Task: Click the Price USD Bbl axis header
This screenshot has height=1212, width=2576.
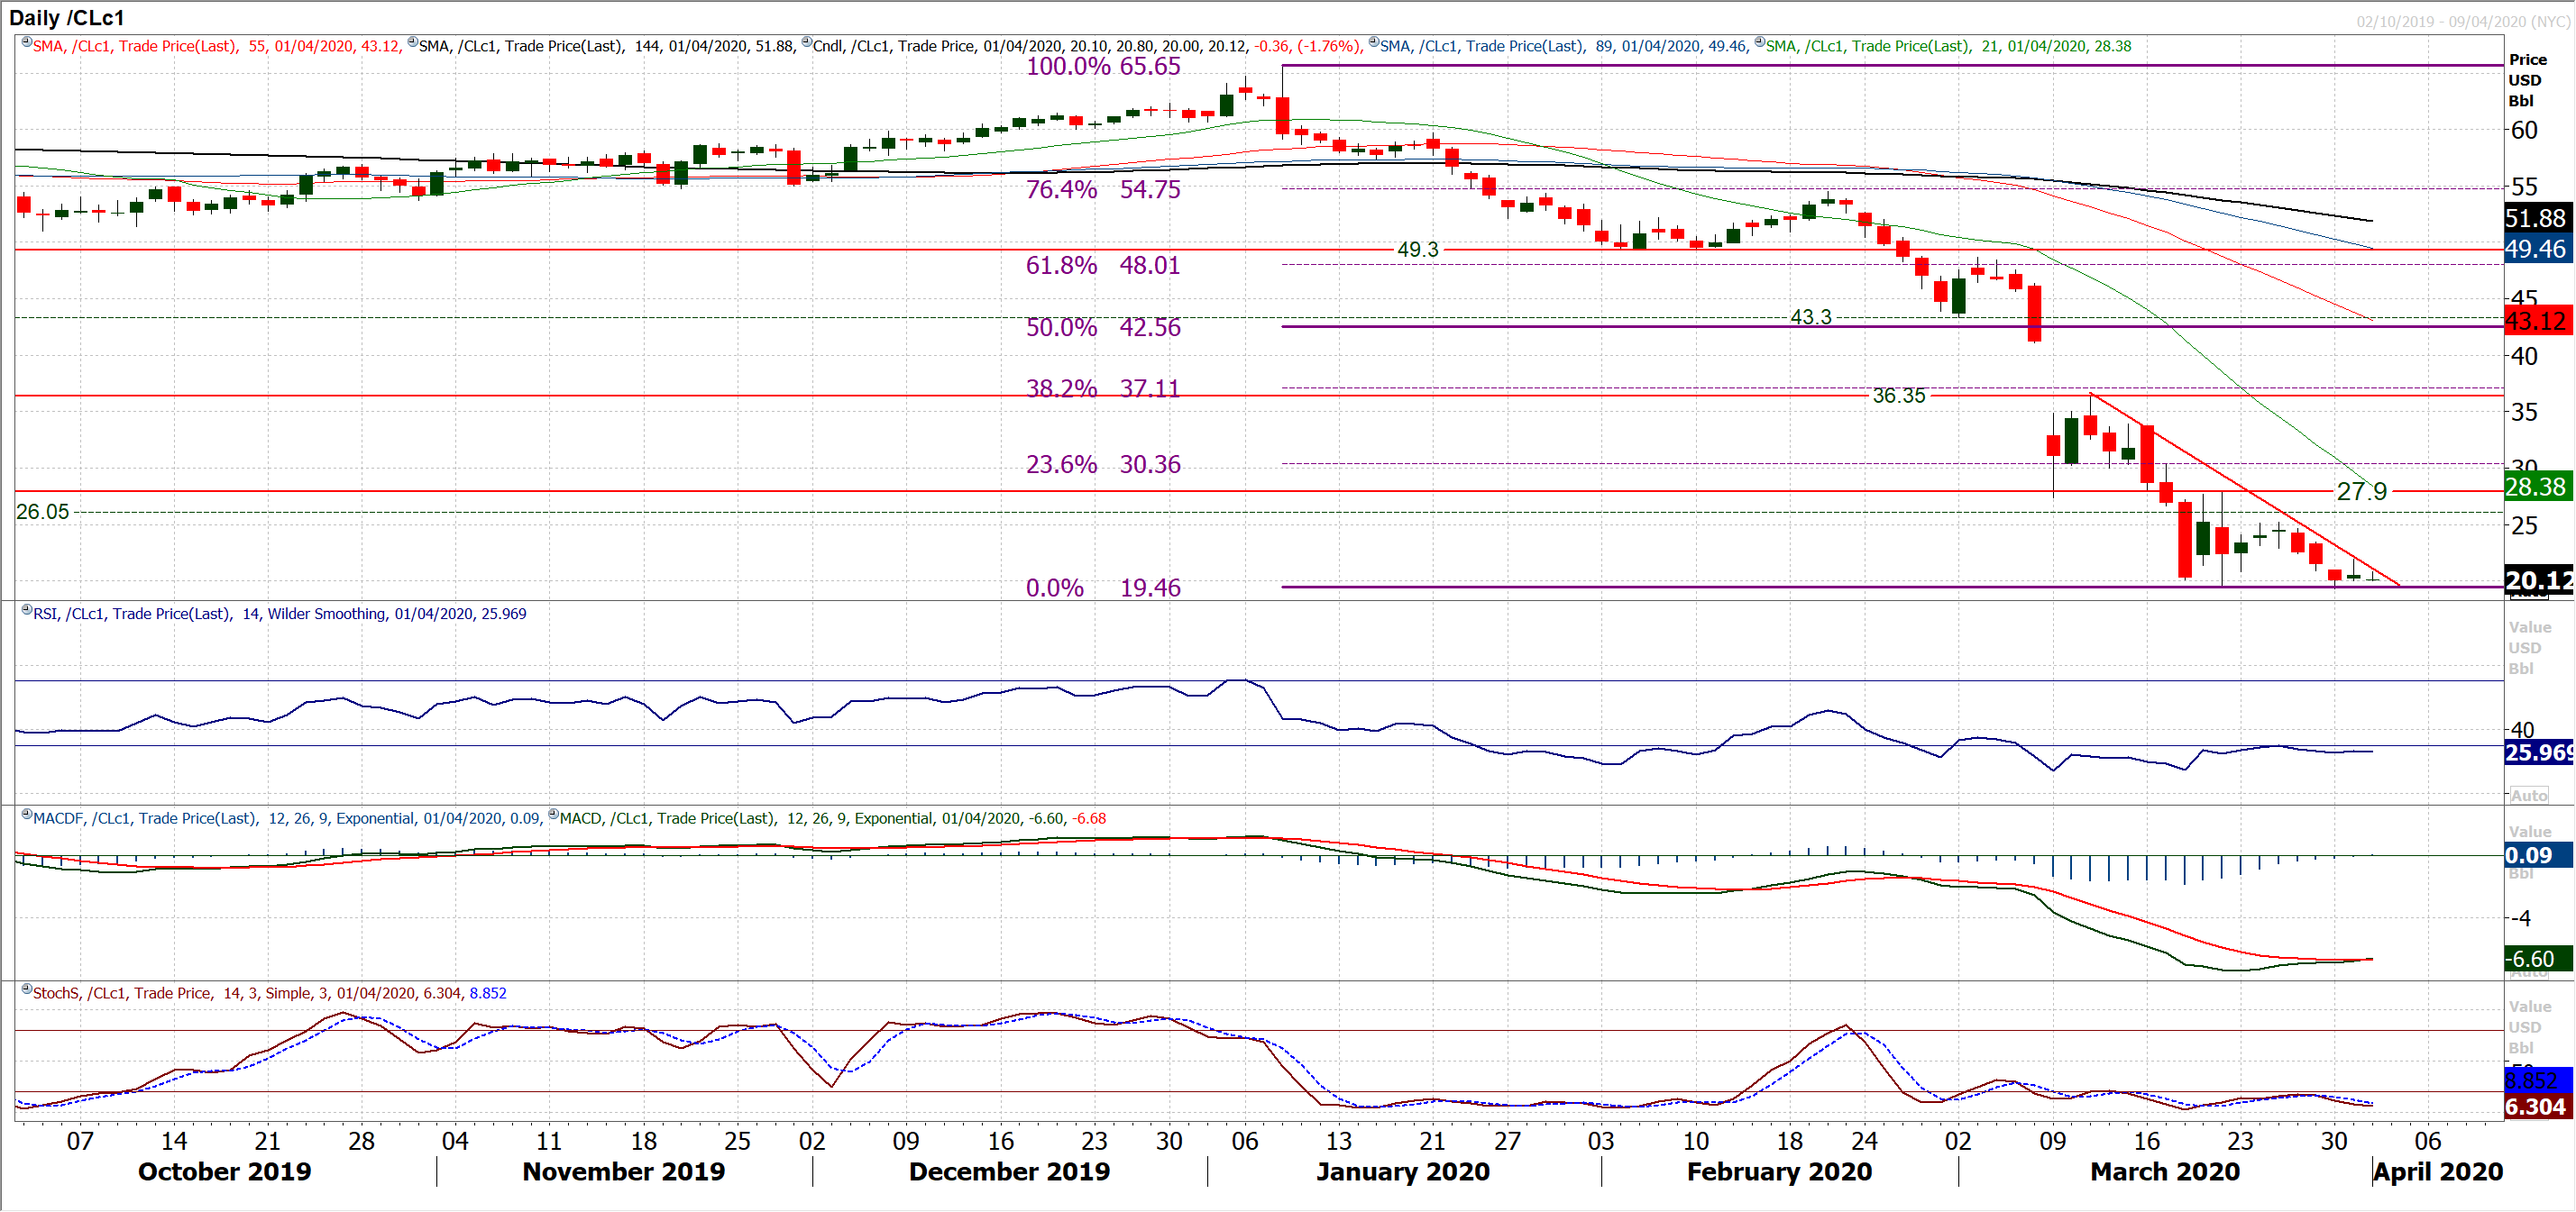Action: click(2527, 80)
